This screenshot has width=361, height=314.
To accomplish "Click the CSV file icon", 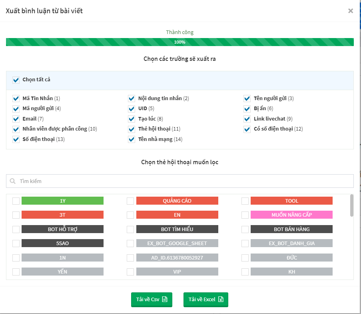I will (165, 299).
